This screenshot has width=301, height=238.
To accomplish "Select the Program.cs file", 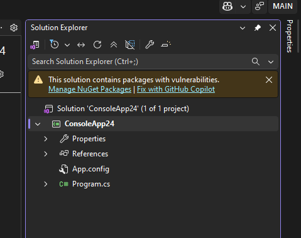I will pos(91,184).
